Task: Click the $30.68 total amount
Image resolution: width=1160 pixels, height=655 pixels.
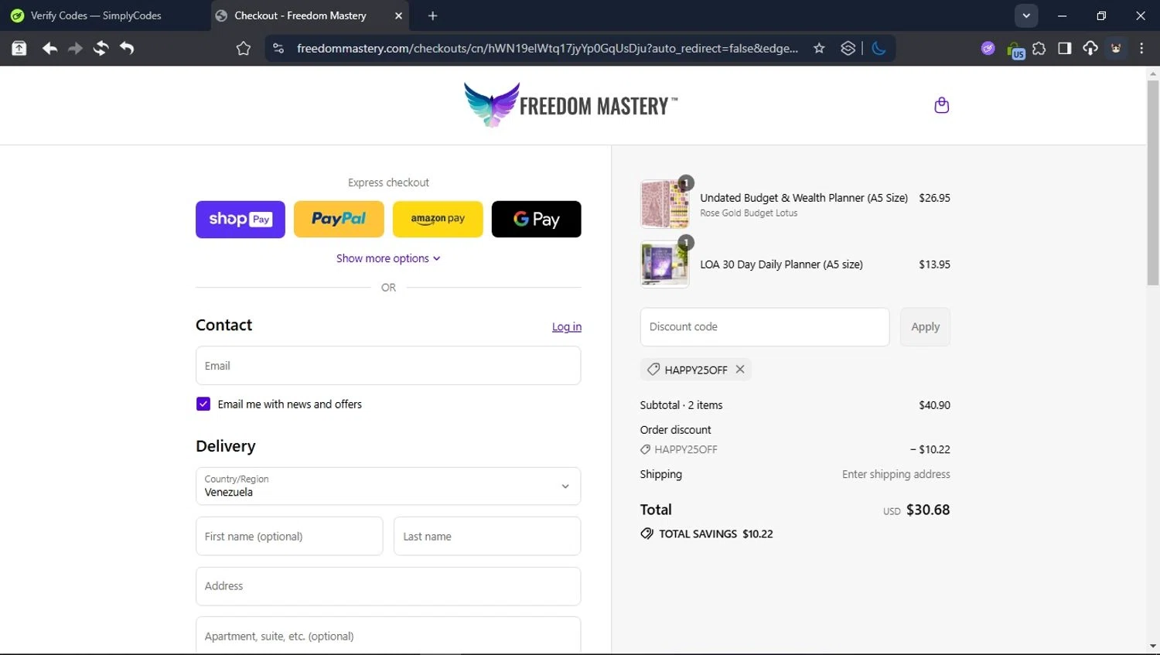Action: [x=928, y=510]
